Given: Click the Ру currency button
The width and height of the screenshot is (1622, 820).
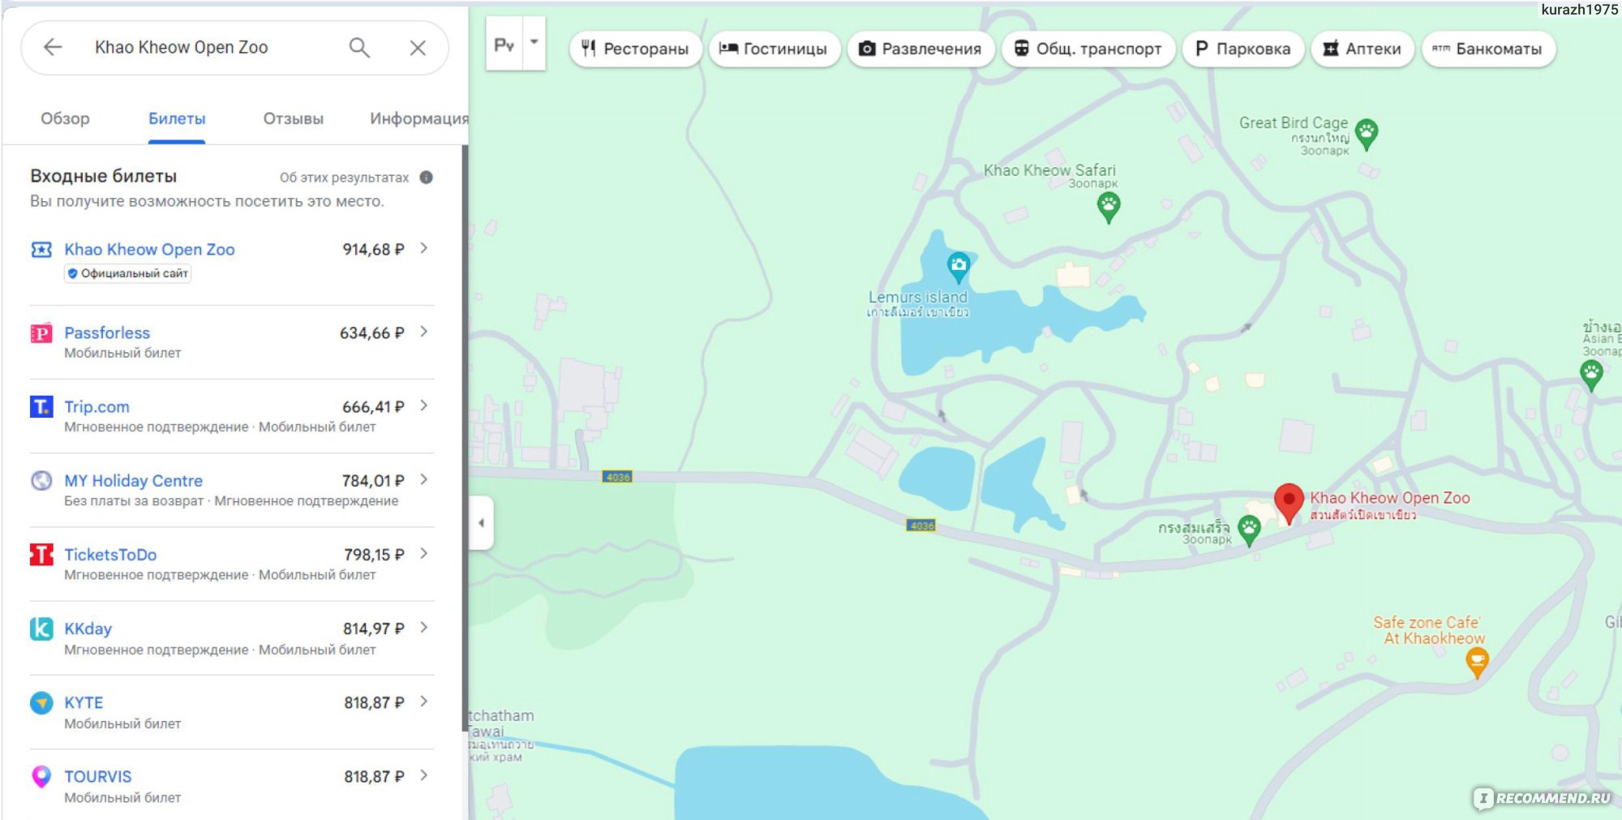Looking at the screenshot, I should [504, 44].
